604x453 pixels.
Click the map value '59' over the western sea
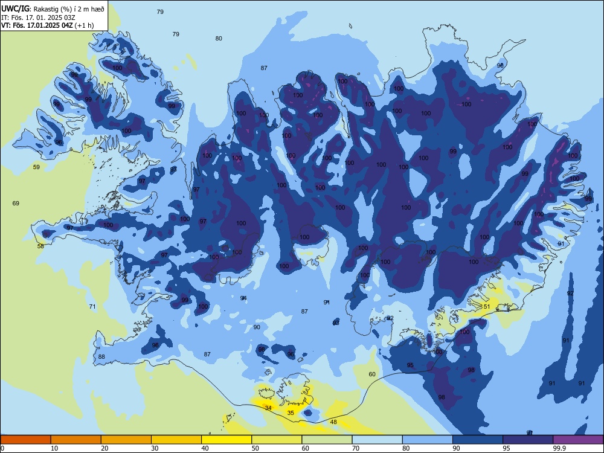(x=36, y=167)
